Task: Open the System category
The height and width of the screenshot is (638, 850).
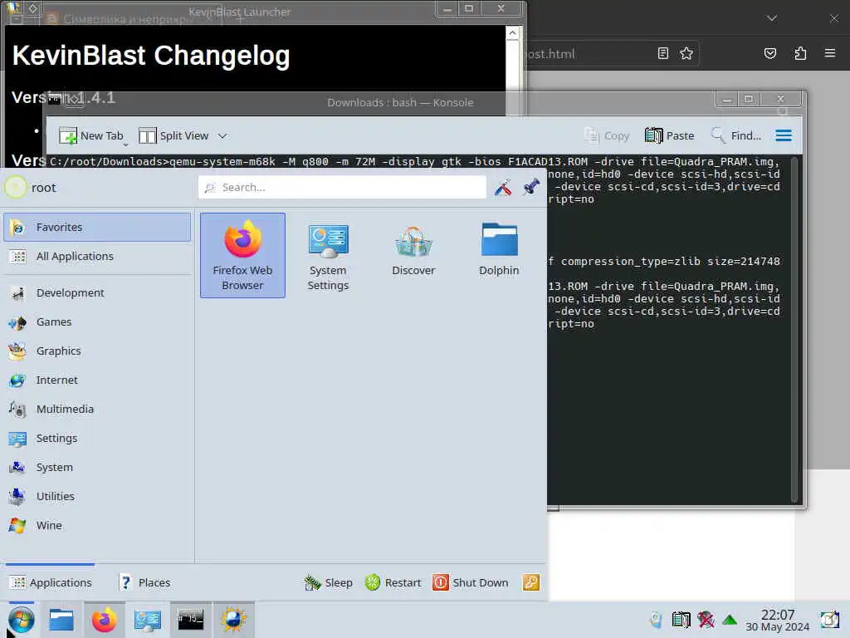Action: tap(98, 467)
